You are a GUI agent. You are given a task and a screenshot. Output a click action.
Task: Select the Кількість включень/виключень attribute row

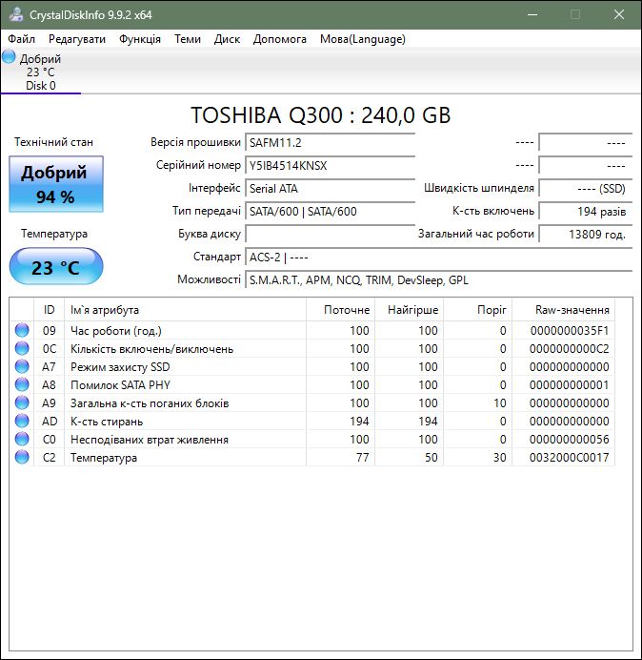(312, 348)
